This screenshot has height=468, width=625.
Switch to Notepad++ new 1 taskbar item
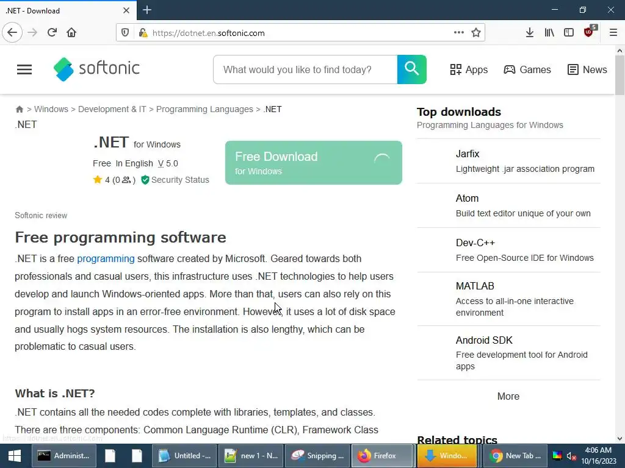(x=251, y=456)
